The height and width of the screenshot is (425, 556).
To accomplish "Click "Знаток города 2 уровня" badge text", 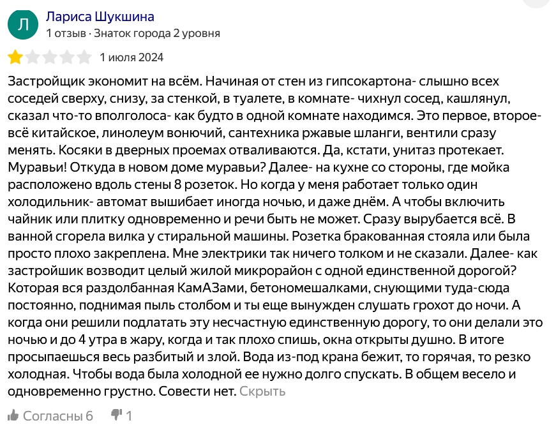I will 157,33.
